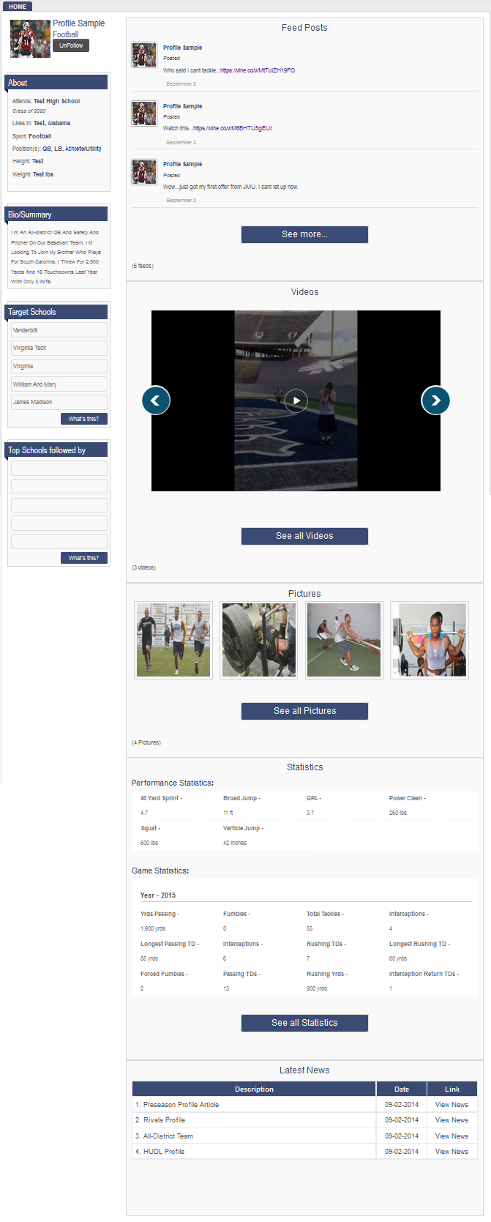Click avatar of the 'Watch this' post
Viewport: 491px width, 1222px height.
[x=144, y=113]
